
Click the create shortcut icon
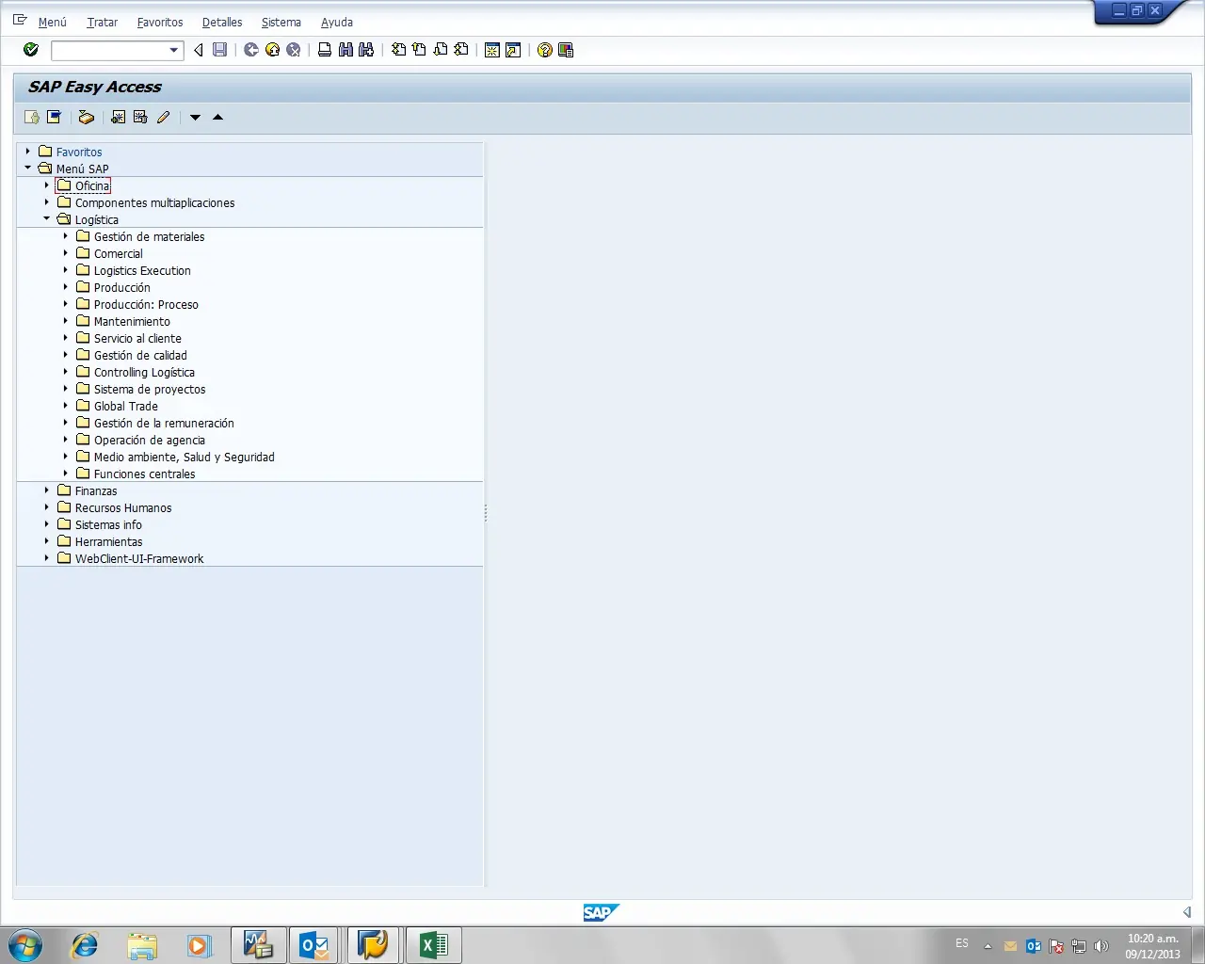(x=513, y=50)
